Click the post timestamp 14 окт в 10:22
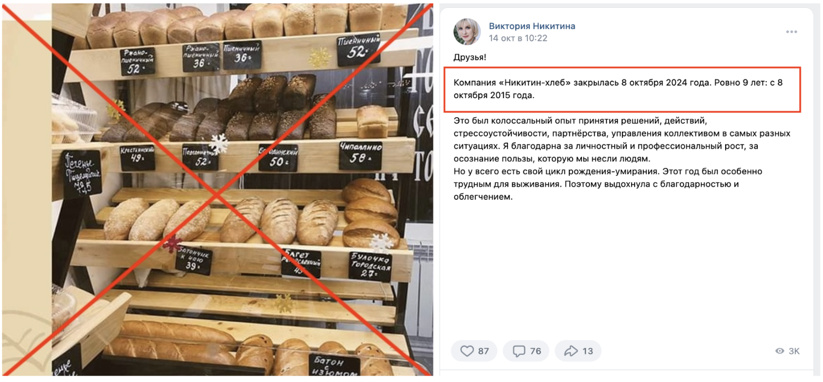Image resolution: width=823 pixels, height=382 pixels. coord(518,38)
